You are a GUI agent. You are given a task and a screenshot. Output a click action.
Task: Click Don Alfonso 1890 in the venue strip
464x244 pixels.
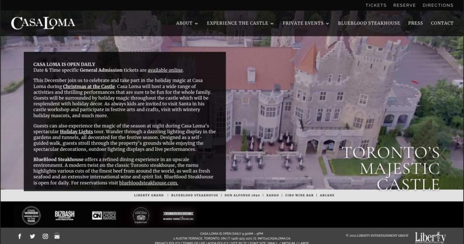point(242,195)
